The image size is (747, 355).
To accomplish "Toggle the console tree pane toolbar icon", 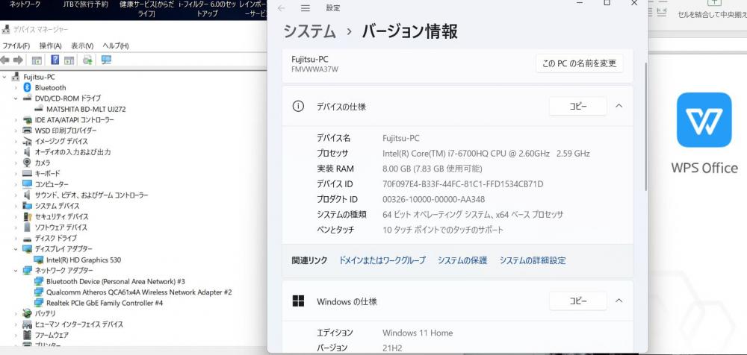I will [36, 60].
